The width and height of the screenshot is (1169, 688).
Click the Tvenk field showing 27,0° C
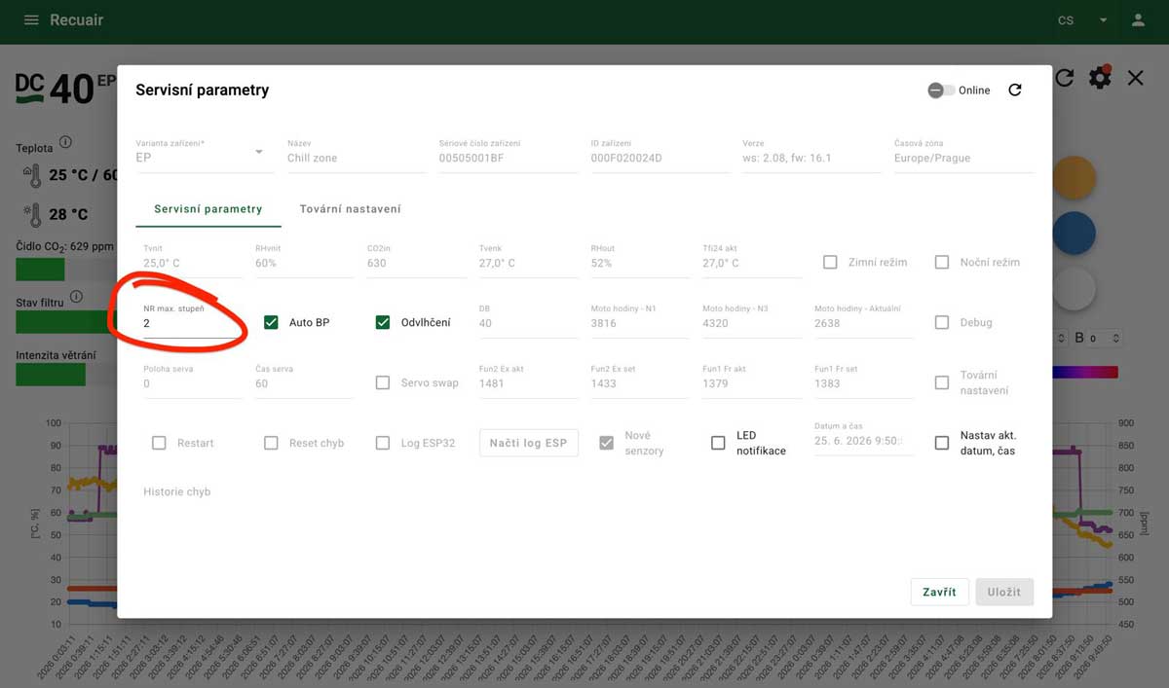coord(528,263)
